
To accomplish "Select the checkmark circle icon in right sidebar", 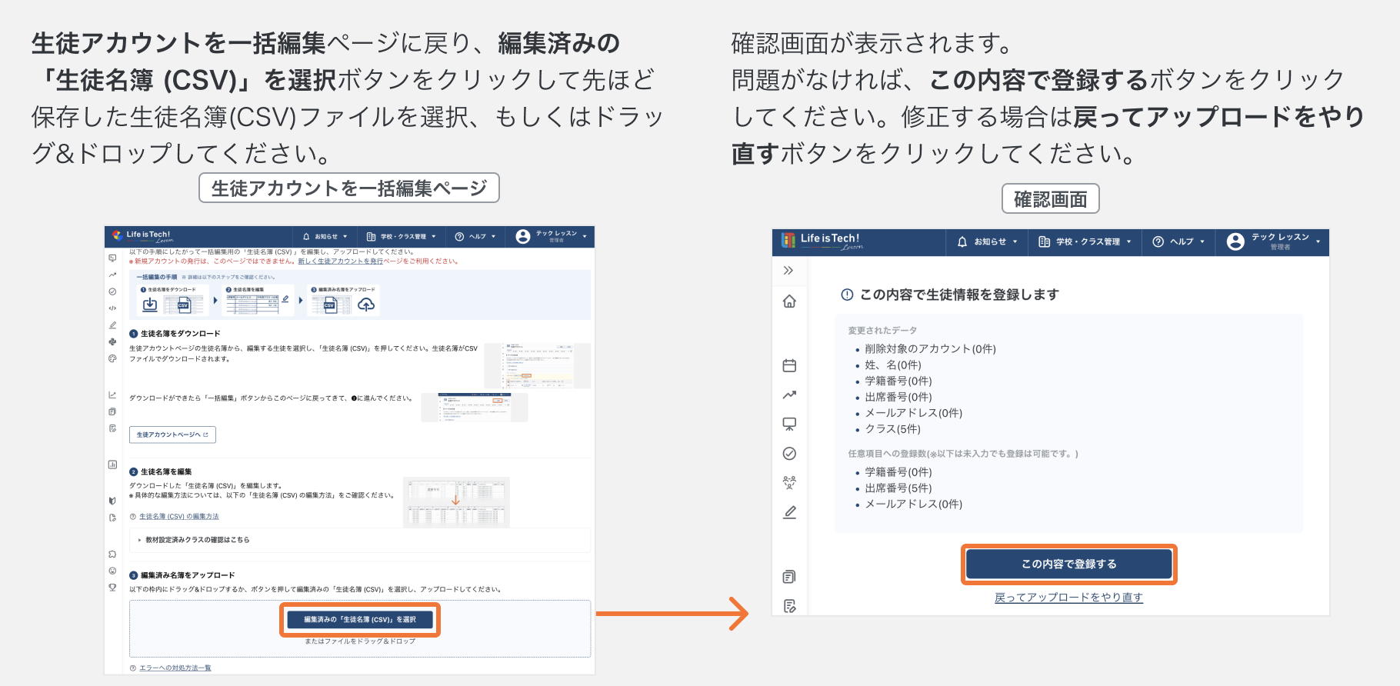I will pos(789,454).
